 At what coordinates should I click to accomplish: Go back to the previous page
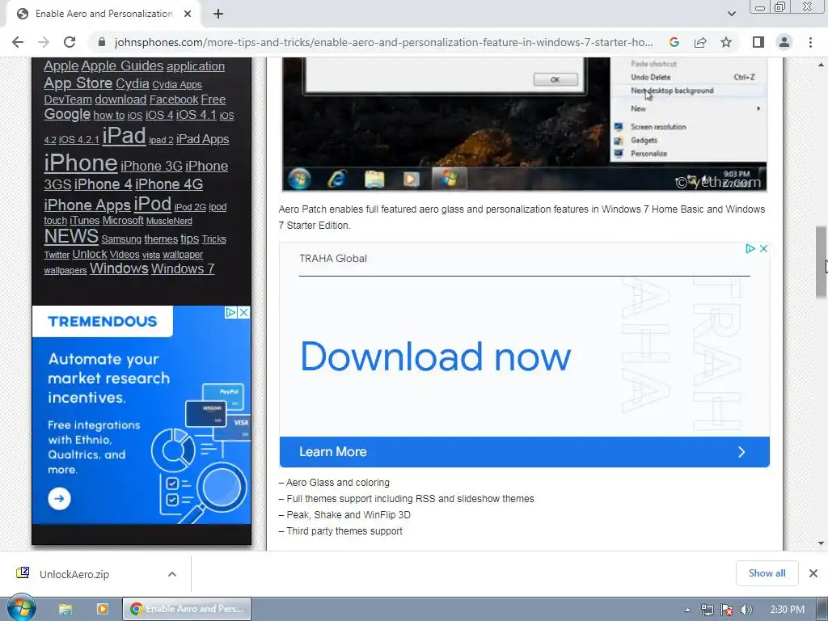pos(18,42)
